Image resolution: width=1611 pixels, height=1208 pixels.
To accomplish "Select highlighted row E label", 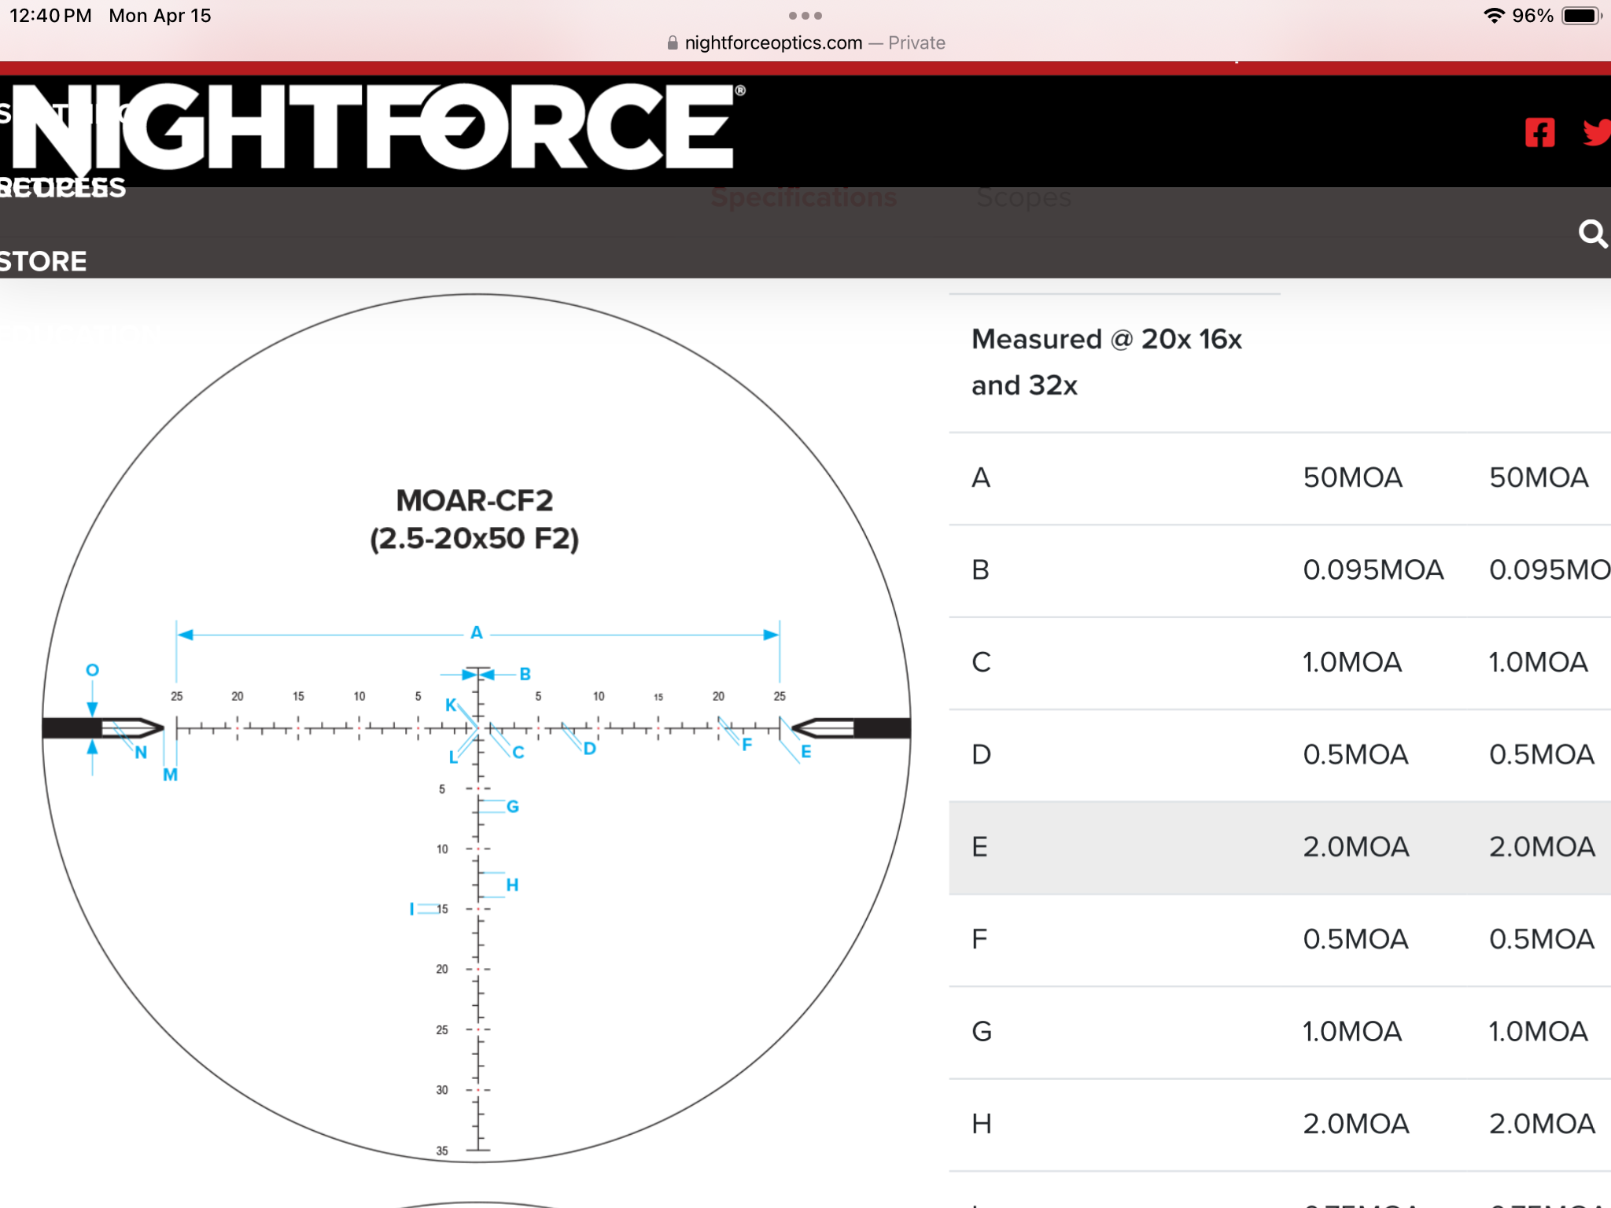I will 979,846.
